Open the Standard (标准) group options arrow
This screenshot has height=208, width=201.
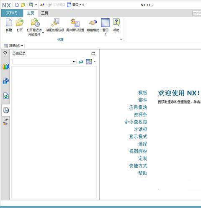click(121, 39)
